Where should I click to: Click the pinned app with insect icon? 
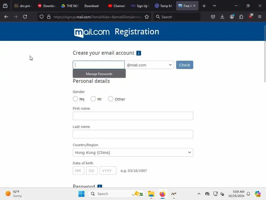174,194
